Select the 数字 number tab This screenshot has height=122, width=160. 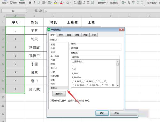[x=52, y=35]
